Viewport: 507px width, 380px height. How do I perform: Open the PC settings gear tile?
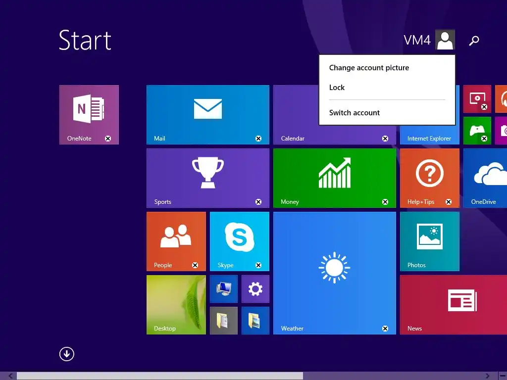[x=255, y=289]
